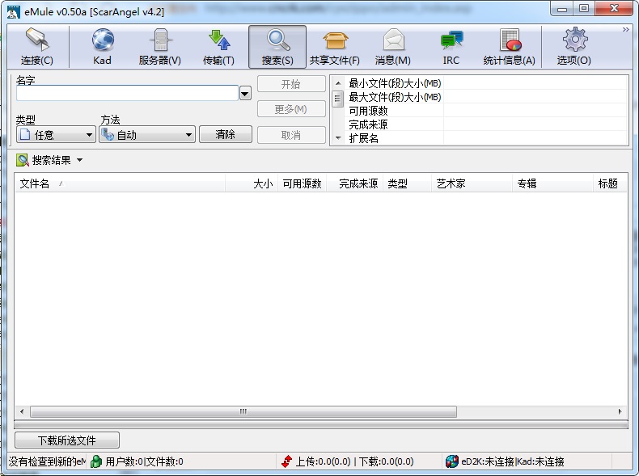This screenshot has width=639, height=476.
Task: Click the eD2K connection status globe icon
Action: pos(452,461)
